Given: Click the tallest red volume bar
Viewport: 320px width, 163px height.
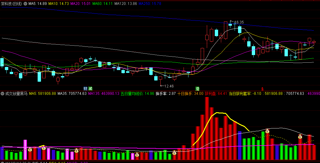Looking at the screenshot, I should tap(207, 128).
